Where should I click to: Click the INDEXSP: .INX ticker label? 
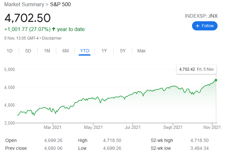[x=201, y=15]
